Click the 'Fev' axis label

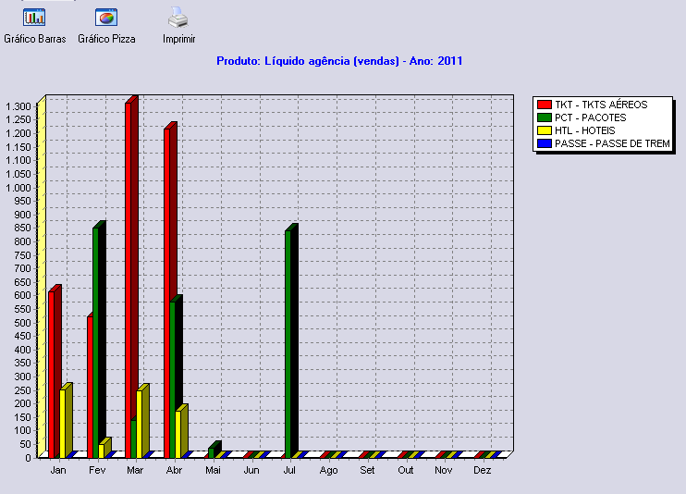pos(97,470)
